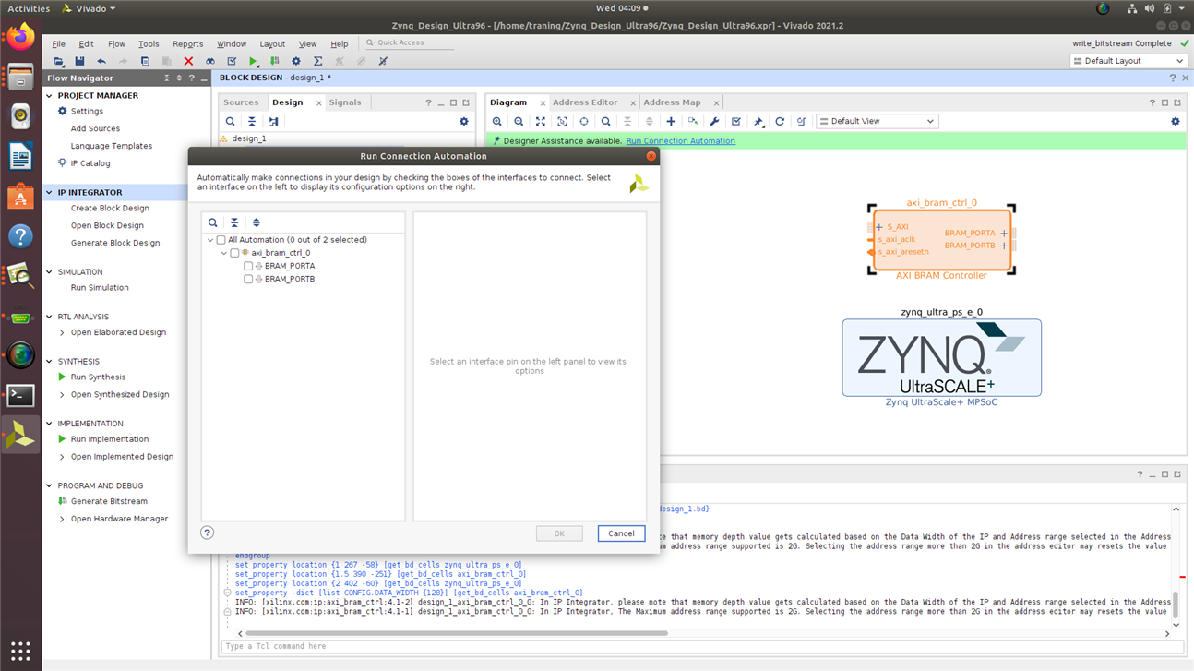Click the pin icon in Diagram toolbar

point(758,121)
